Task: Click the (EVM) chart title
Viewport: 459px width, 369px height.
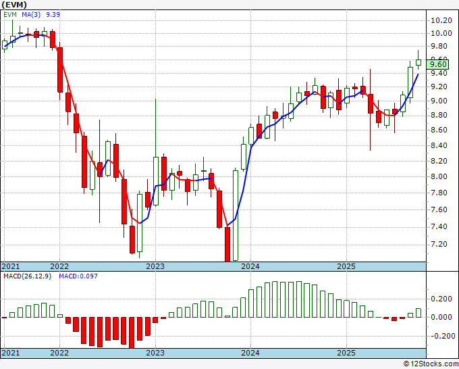Action: (14, 5)
